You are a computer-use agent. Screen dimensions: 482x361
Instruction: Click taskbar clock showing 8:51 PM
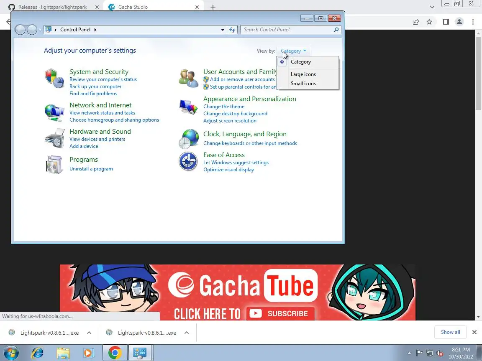click(x=461, y=353)
